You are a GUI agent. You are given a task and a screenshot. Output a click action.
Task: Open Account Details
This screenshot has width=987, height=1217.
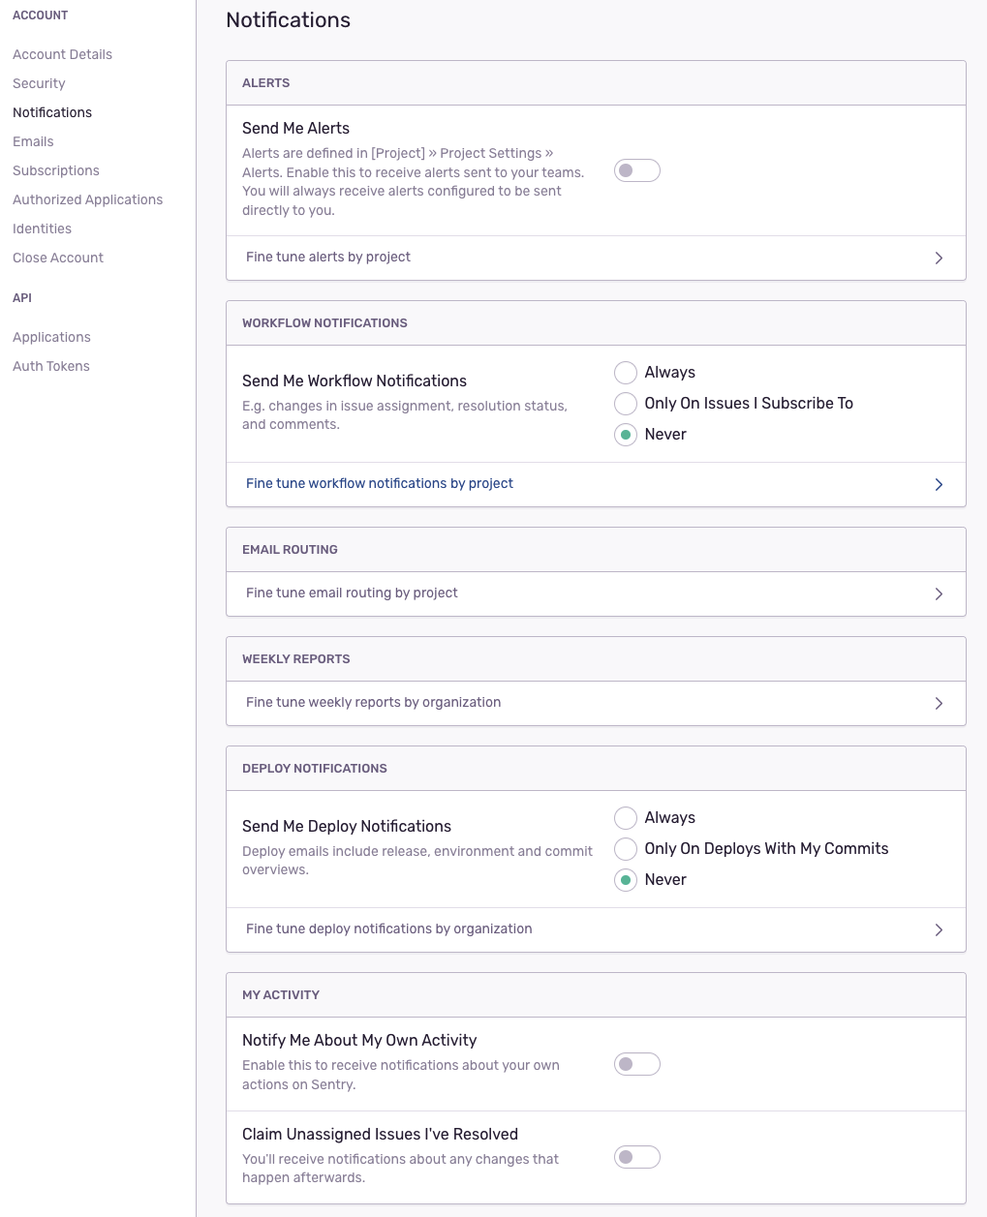pos(62,54)
